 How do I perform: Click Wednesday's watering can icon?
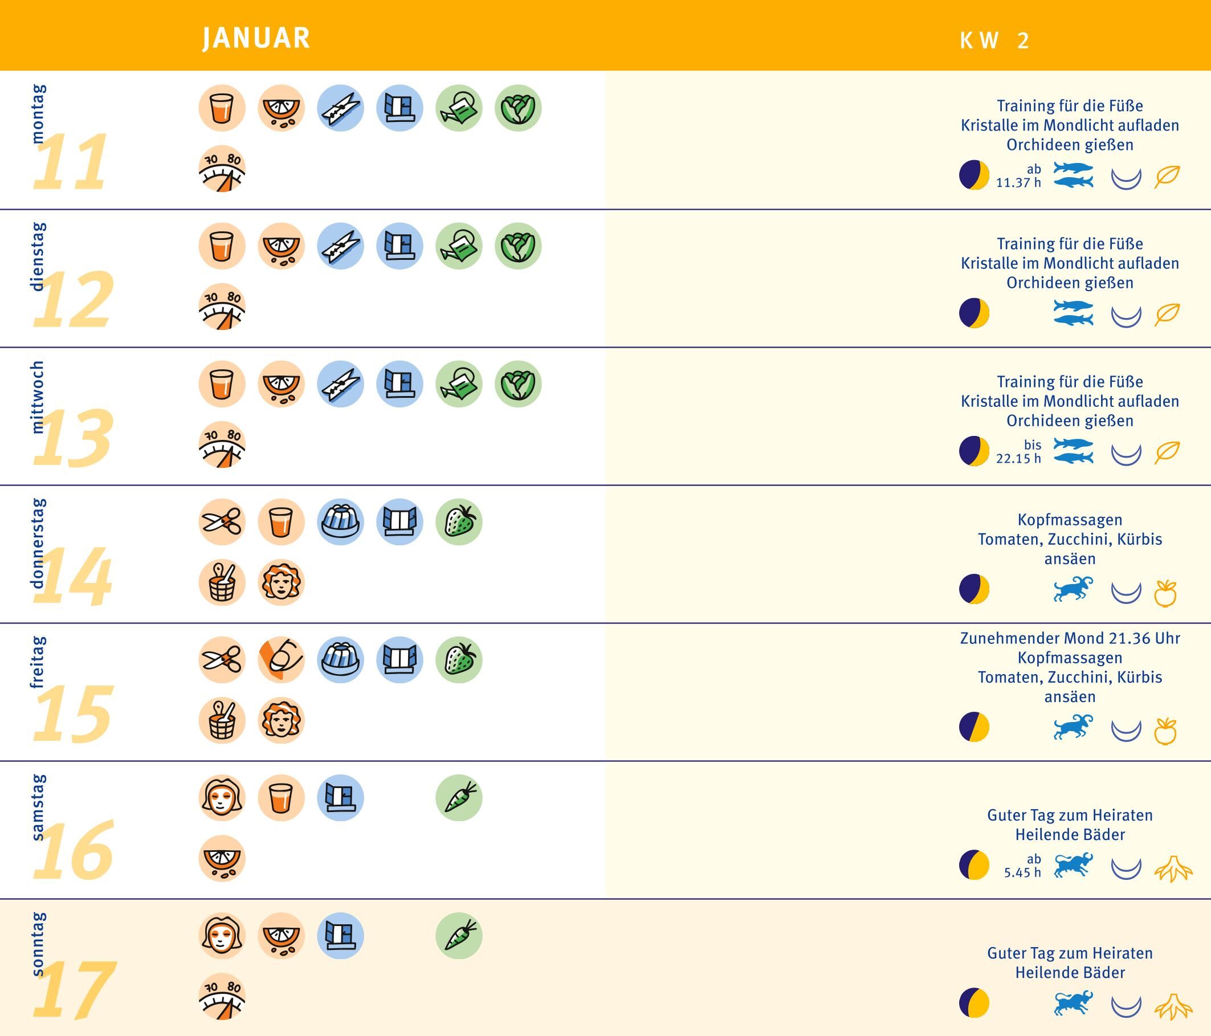(x=459, y=384)
